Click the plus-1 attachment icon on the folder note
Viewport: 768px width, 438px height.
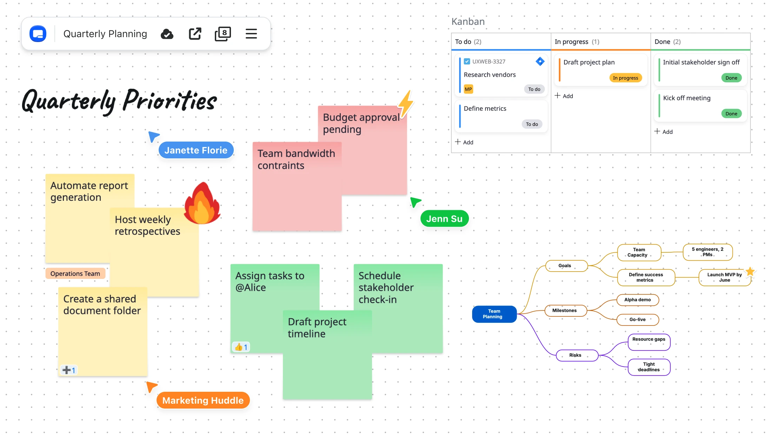tap(68, 370)
